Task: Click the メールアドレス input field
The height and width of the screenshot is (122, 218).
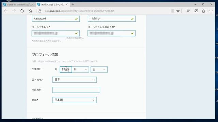Action: (x=56, y=33)
